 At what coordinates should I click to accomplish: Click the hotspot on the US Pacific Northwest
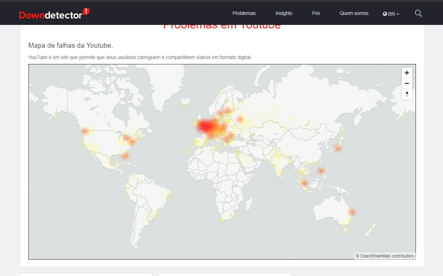(x=85, y=131)
